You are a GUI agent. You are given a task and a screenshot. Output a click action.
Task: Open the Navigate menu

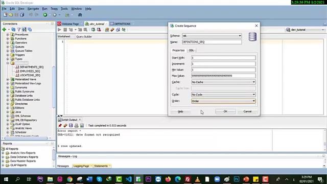33,9
